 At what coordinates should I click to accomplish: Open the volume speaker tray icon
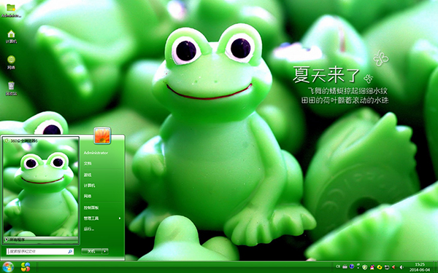(401, 267)
